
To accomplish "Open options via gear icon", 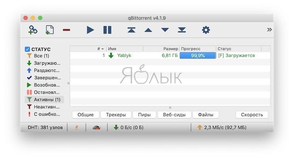I will click(206, 30).
